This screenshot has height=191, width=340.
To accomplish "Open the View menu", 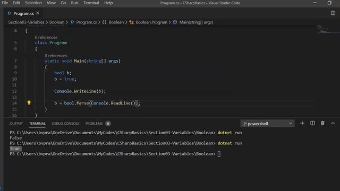I will [x=51, y=3].
